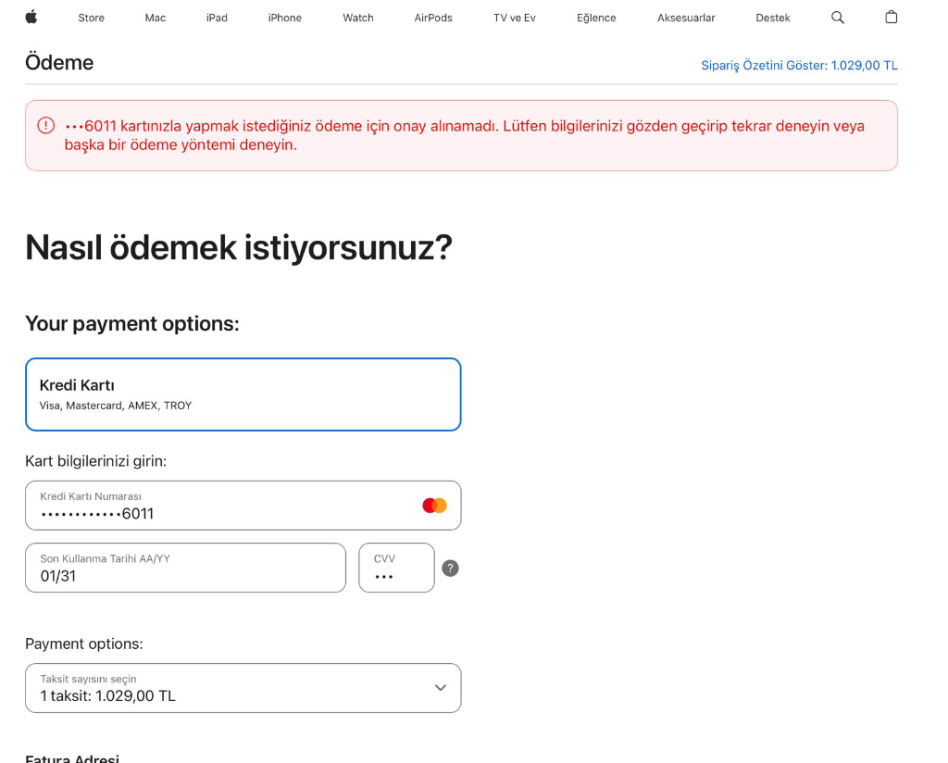Select the iPhone menu item
The width and height of the screenshot is (948, 763).
pos(284,17)
